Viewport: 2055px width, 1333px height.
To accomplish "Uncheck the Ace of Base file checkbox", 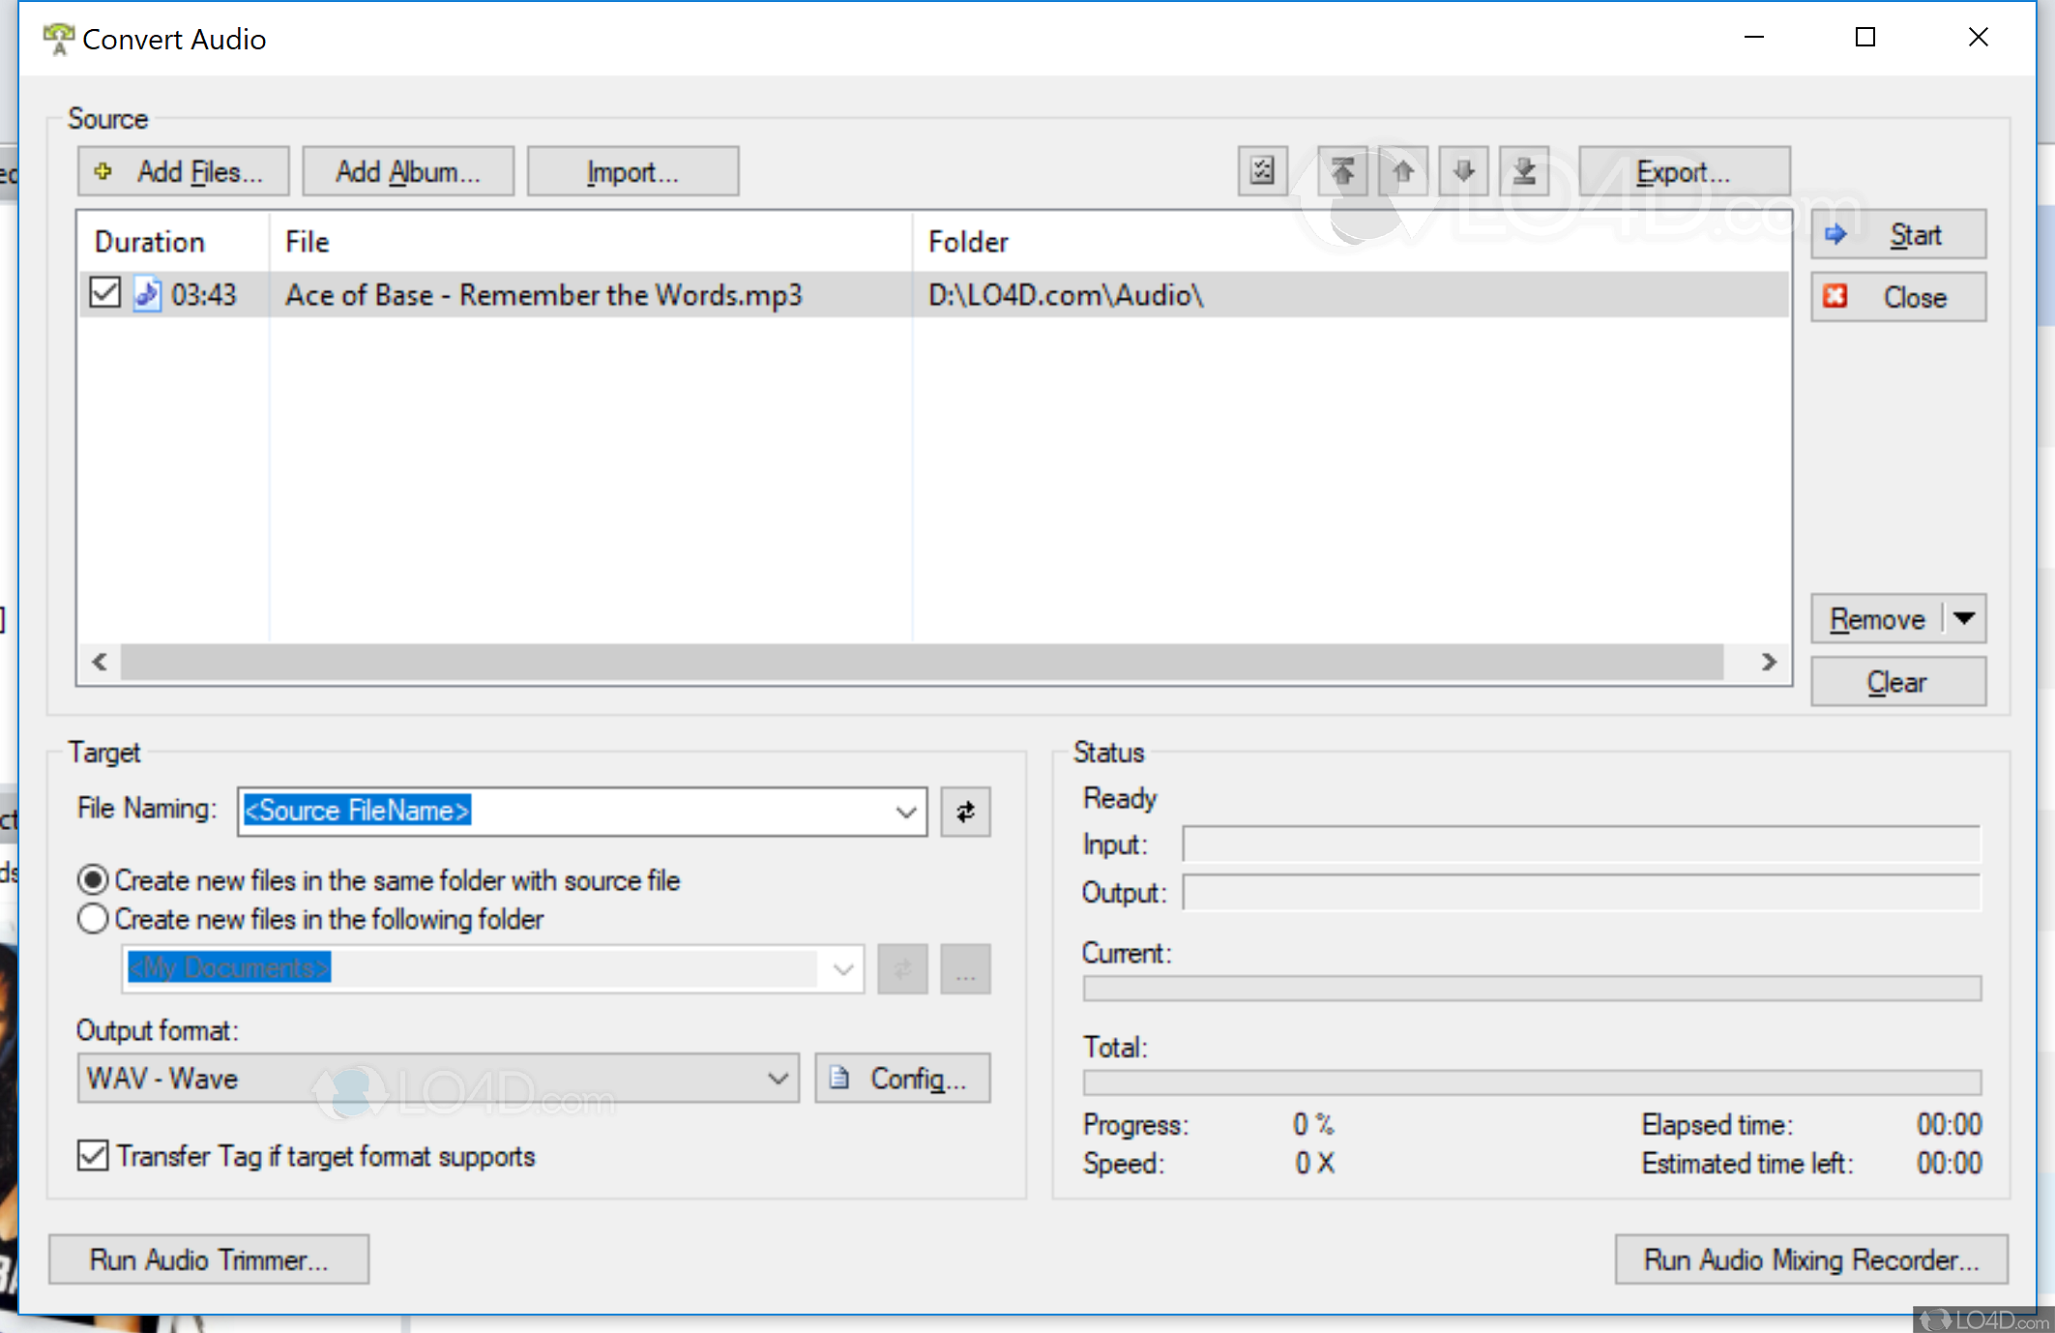I will point(104,293).
